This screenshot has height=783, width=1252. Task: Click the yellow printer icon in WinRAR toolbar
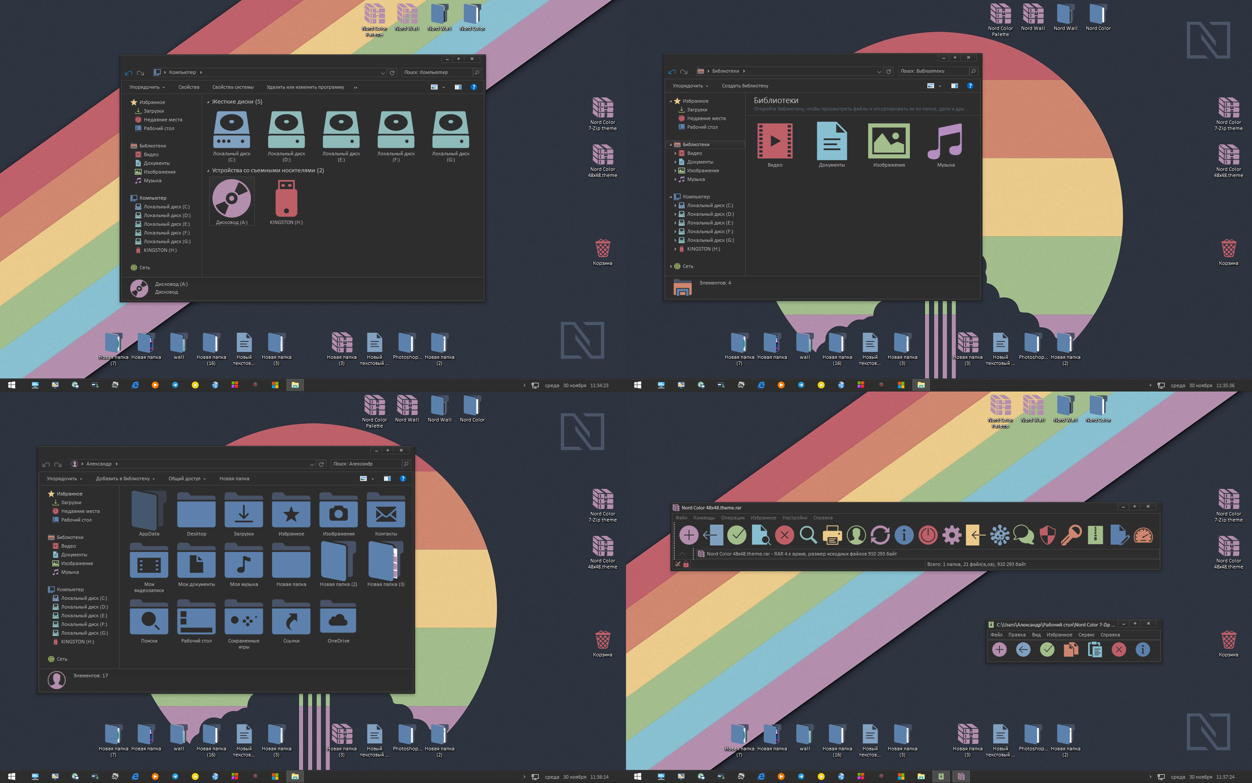click(832, 535)
